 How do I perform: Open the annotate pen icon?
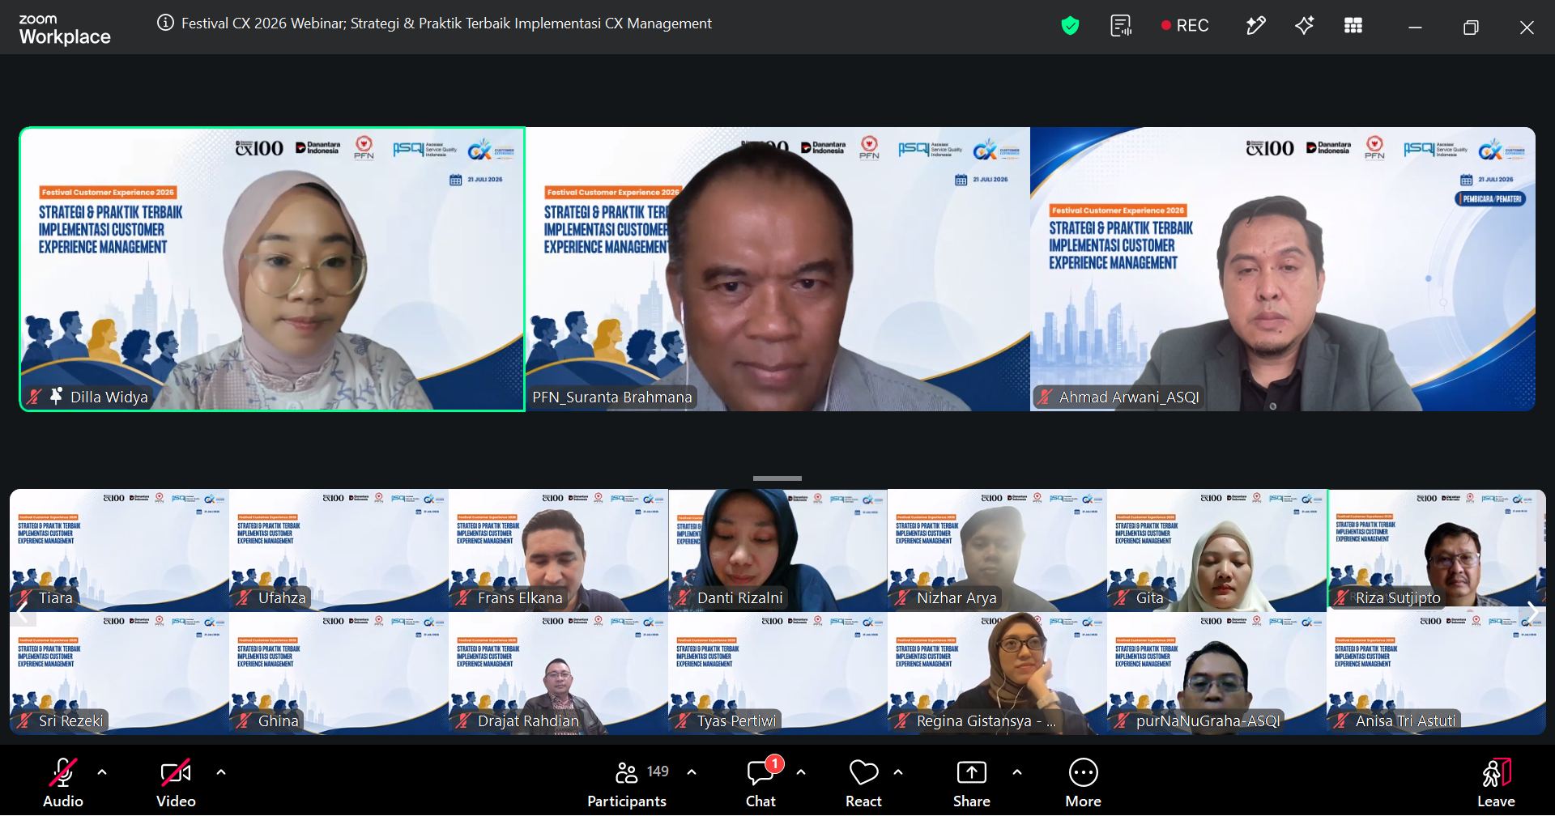click(1255, 26)
